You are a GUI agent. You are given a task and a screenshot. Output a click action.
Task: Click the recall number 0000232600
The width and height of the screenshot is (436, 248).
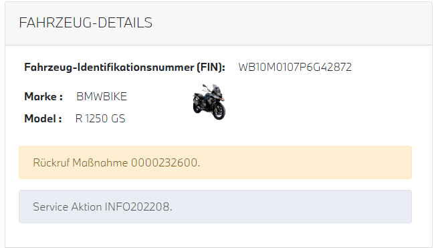(x=165, y=162)
